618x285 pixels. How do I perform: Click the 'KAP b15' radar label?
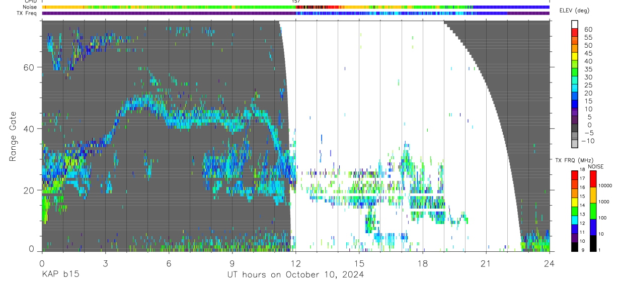coord(60,275)
